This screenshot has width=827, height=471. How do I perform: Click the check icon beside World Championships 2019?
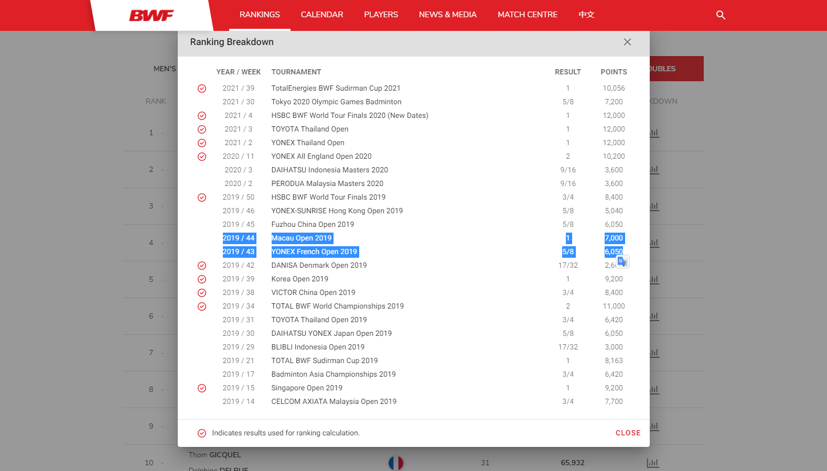pos(202,306)
